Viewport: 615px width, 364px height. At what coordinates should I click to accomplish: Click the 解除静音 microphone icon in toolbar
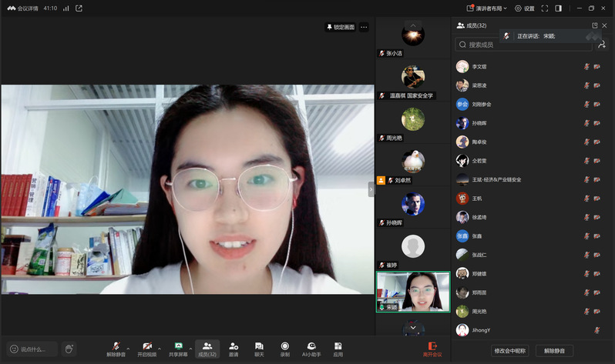pos(116,346)
